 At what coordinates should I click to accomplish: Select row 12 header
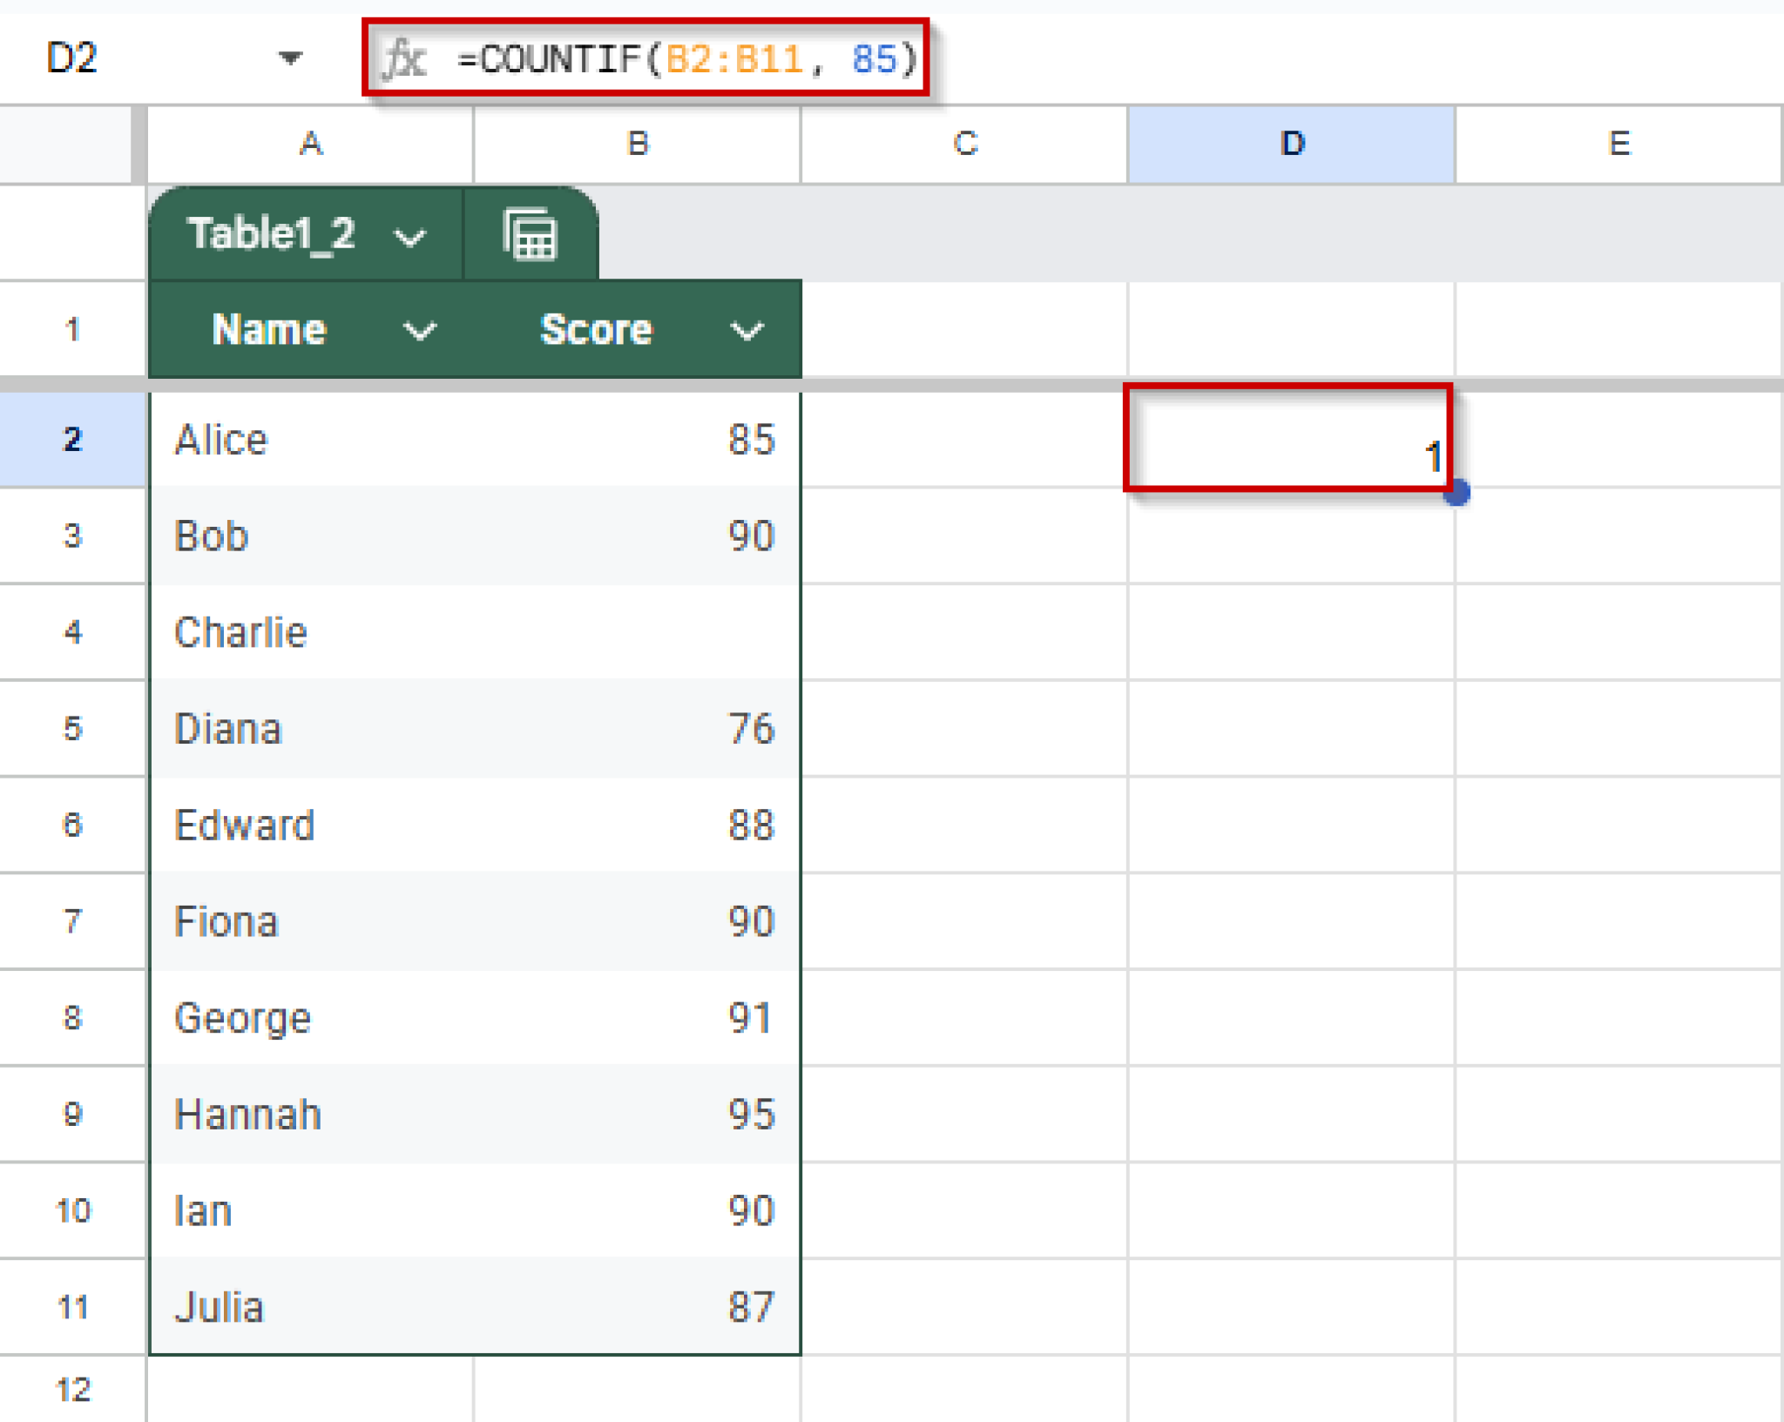point(72,1390)
